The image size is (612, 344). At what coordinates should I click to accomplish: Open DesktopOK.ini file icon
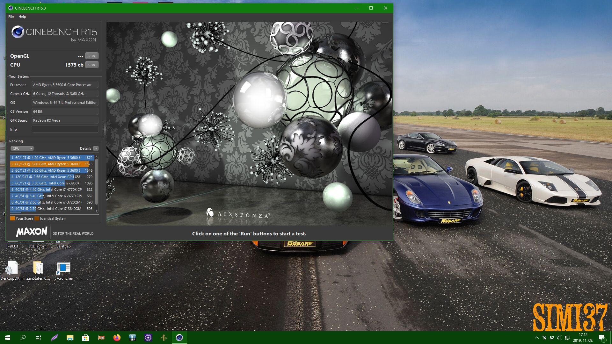12,269
